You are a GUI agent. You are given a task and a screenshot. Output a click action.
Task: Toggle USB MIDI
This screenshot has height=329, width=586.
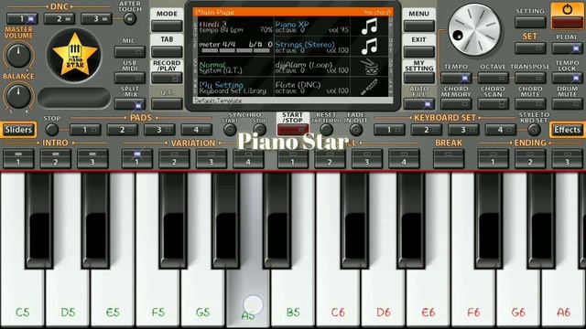130,78
